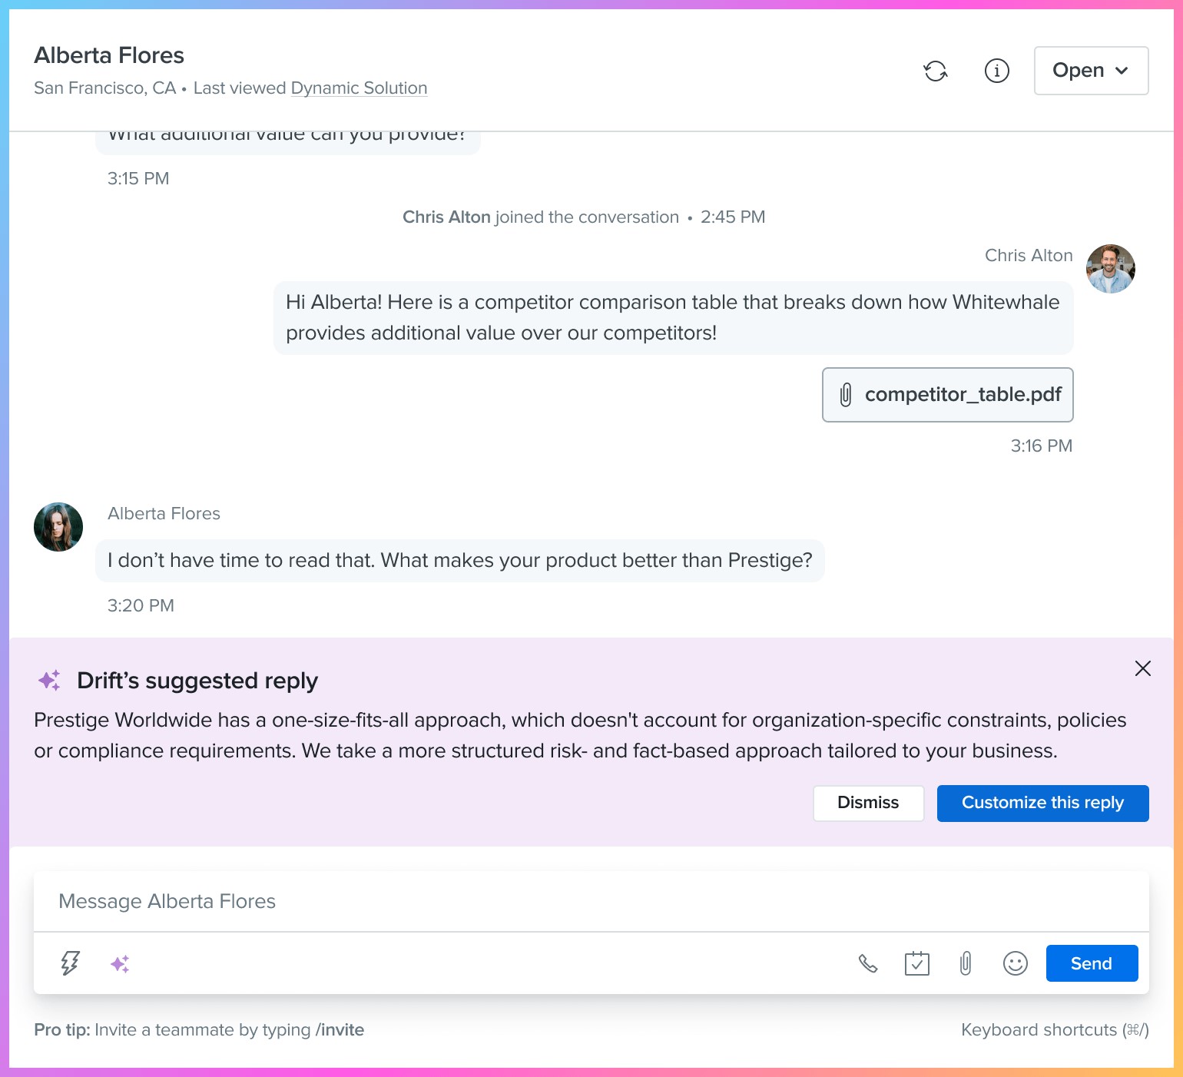View keyboard shortcuts
The width and height of the screenshot is (1183, 1077).
click(x=1053, y=1029)
